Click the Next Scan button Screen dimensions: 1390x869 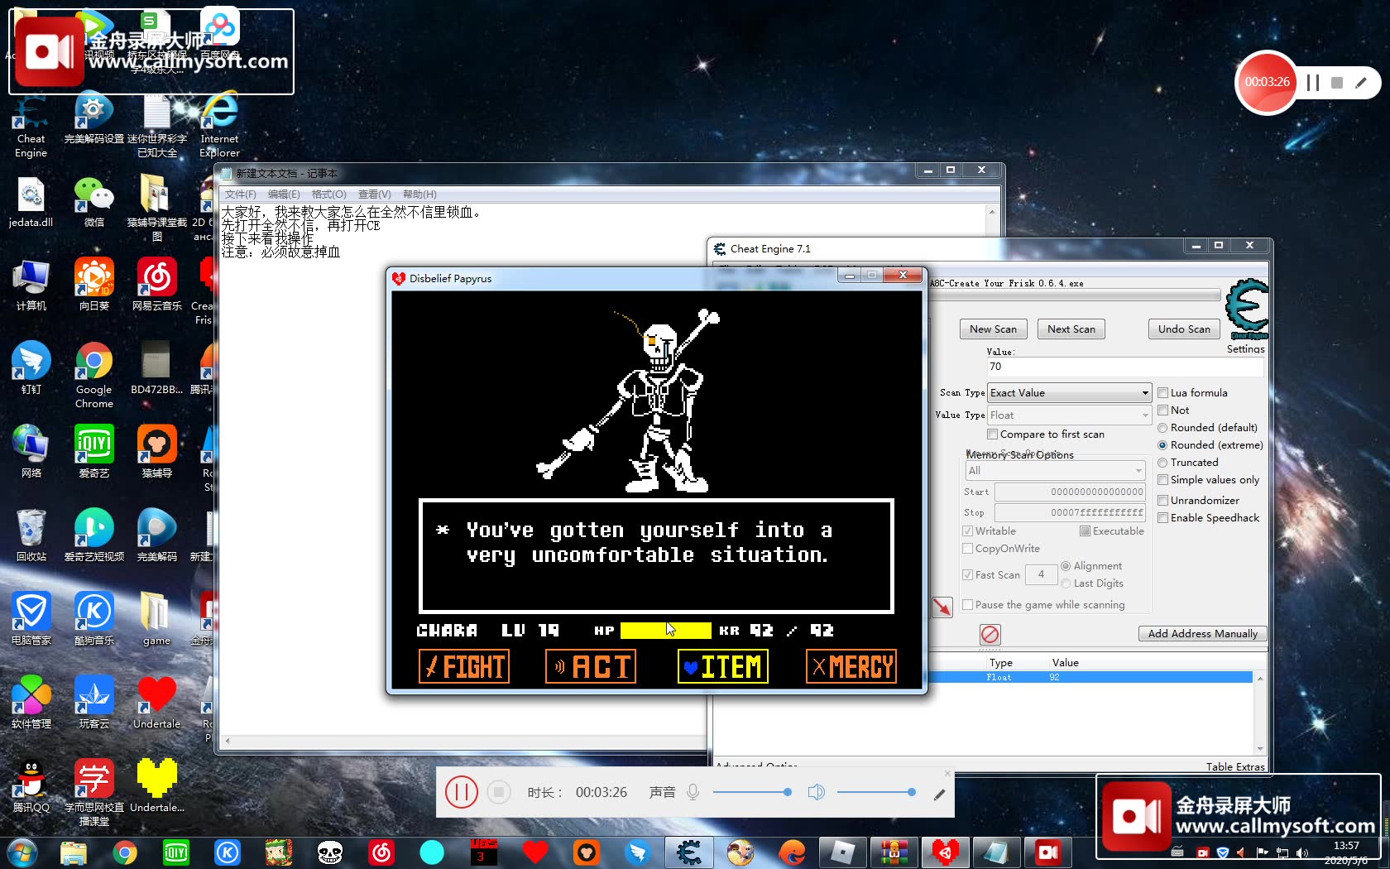(1071, 329)
